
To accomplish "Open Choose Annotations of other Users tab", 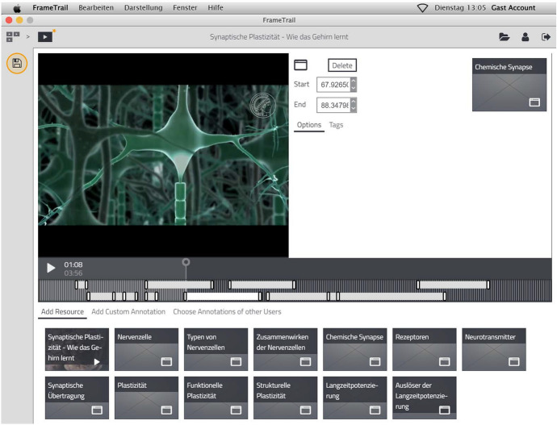I will pyautogui.click(x=227, y=311).
